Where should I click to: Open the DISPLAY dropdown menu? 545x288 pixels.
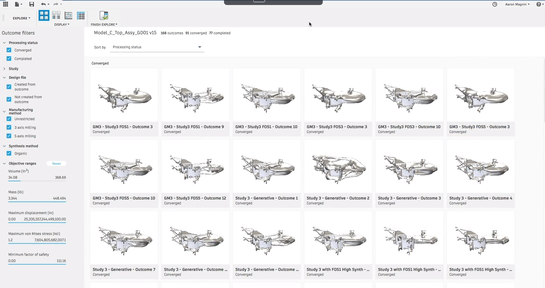pyautogui.click(x=62, y=25)
